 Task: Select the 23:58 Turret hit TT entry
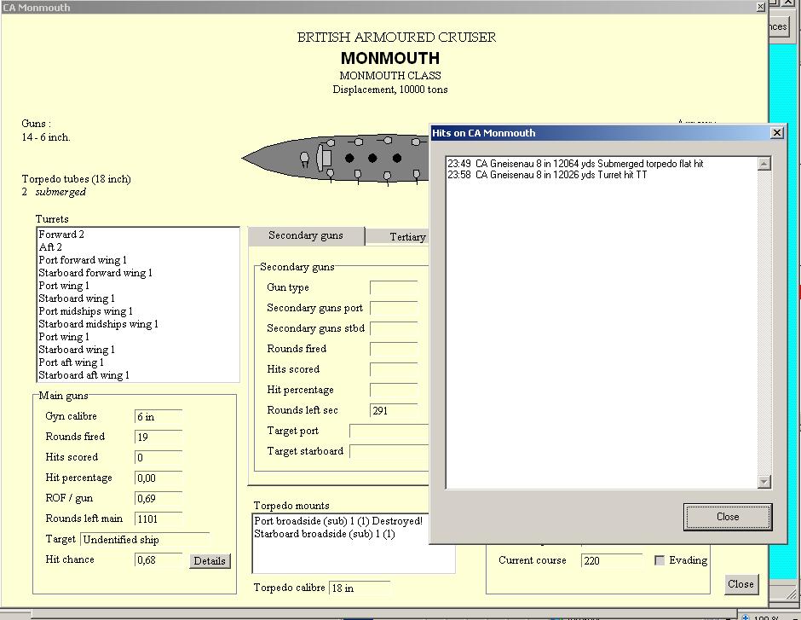(548, 175)
